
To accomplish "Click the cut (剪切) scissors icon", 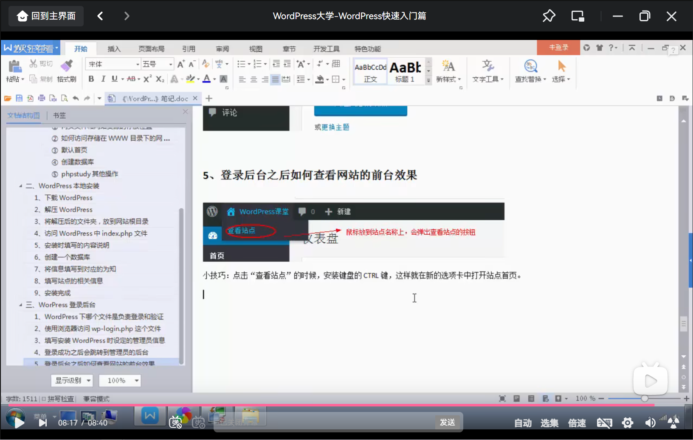I will click(x=33, y=64).
